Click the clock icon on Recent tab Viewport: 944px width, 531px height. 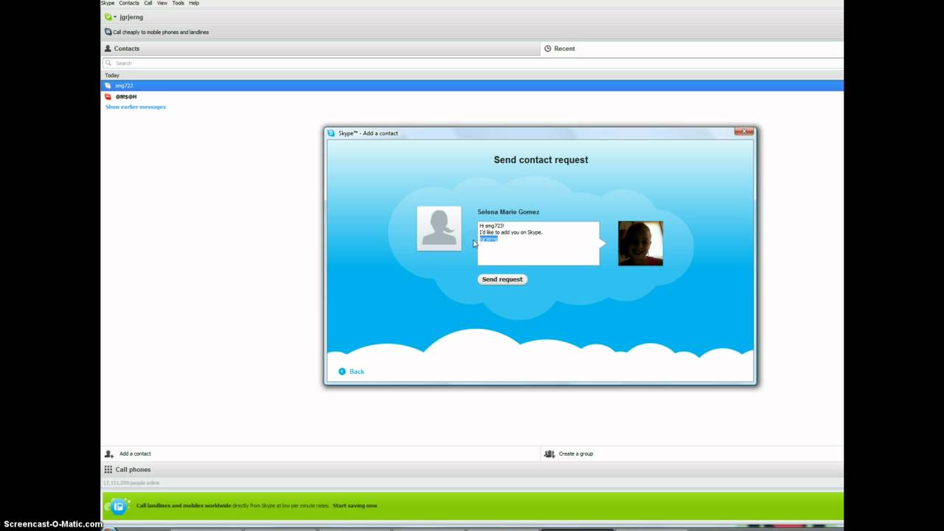(x=548, y=49)
